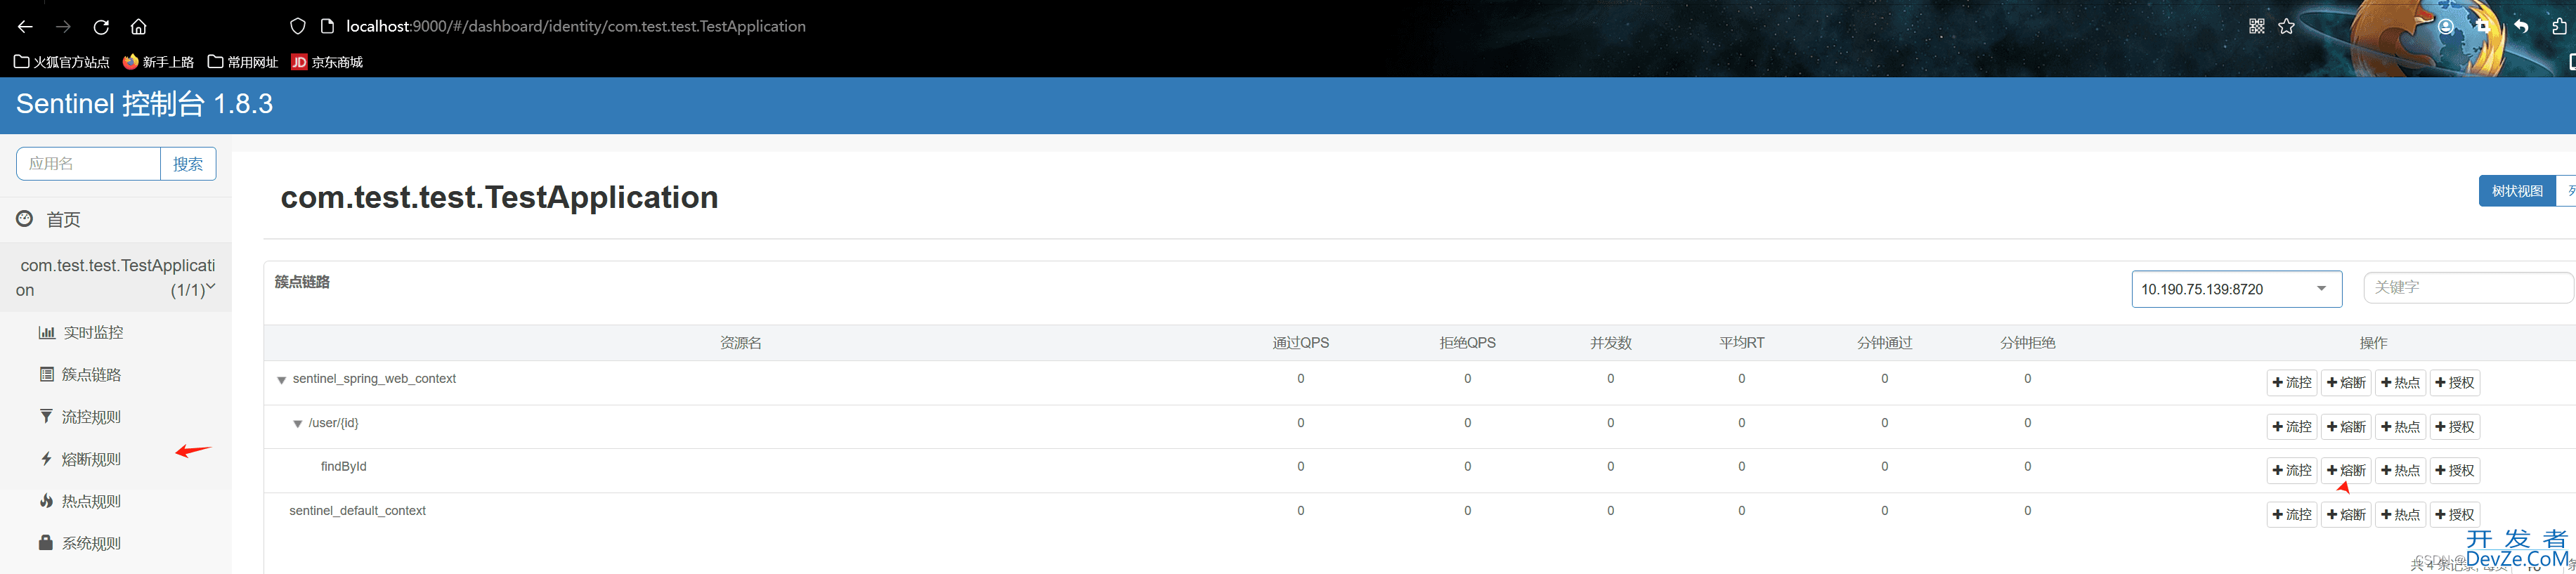
Task: Add 熔断 rule for findById
Action: [2346, 470]
